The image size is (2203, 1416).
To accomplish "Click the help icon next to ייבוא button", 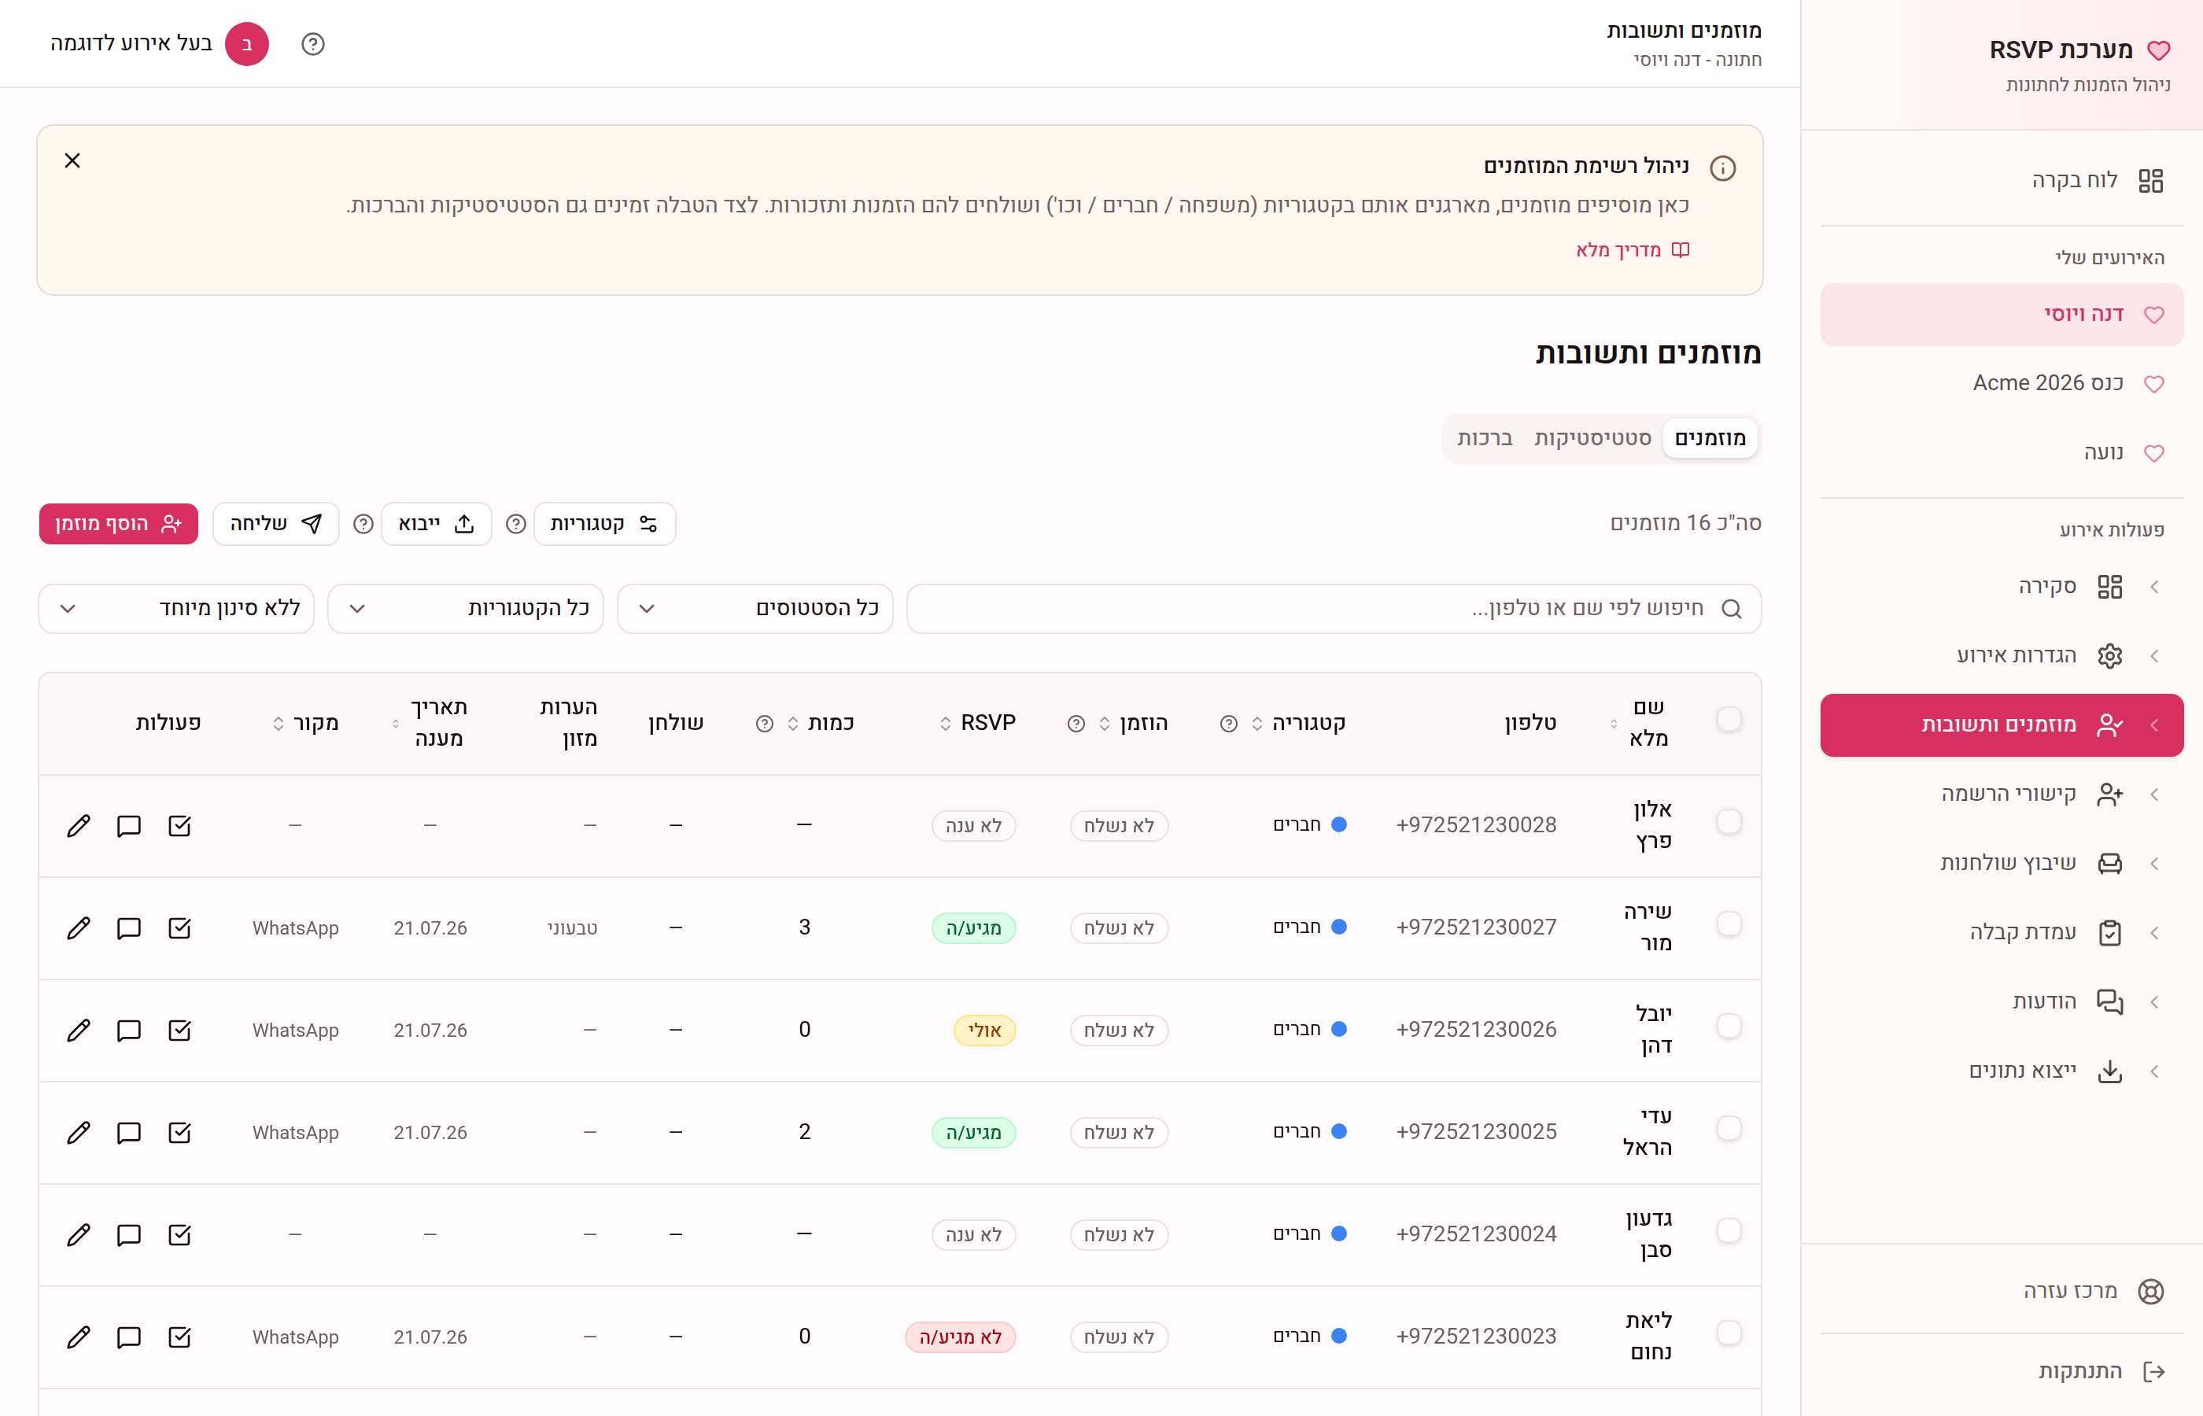I will tap(363, 524).
